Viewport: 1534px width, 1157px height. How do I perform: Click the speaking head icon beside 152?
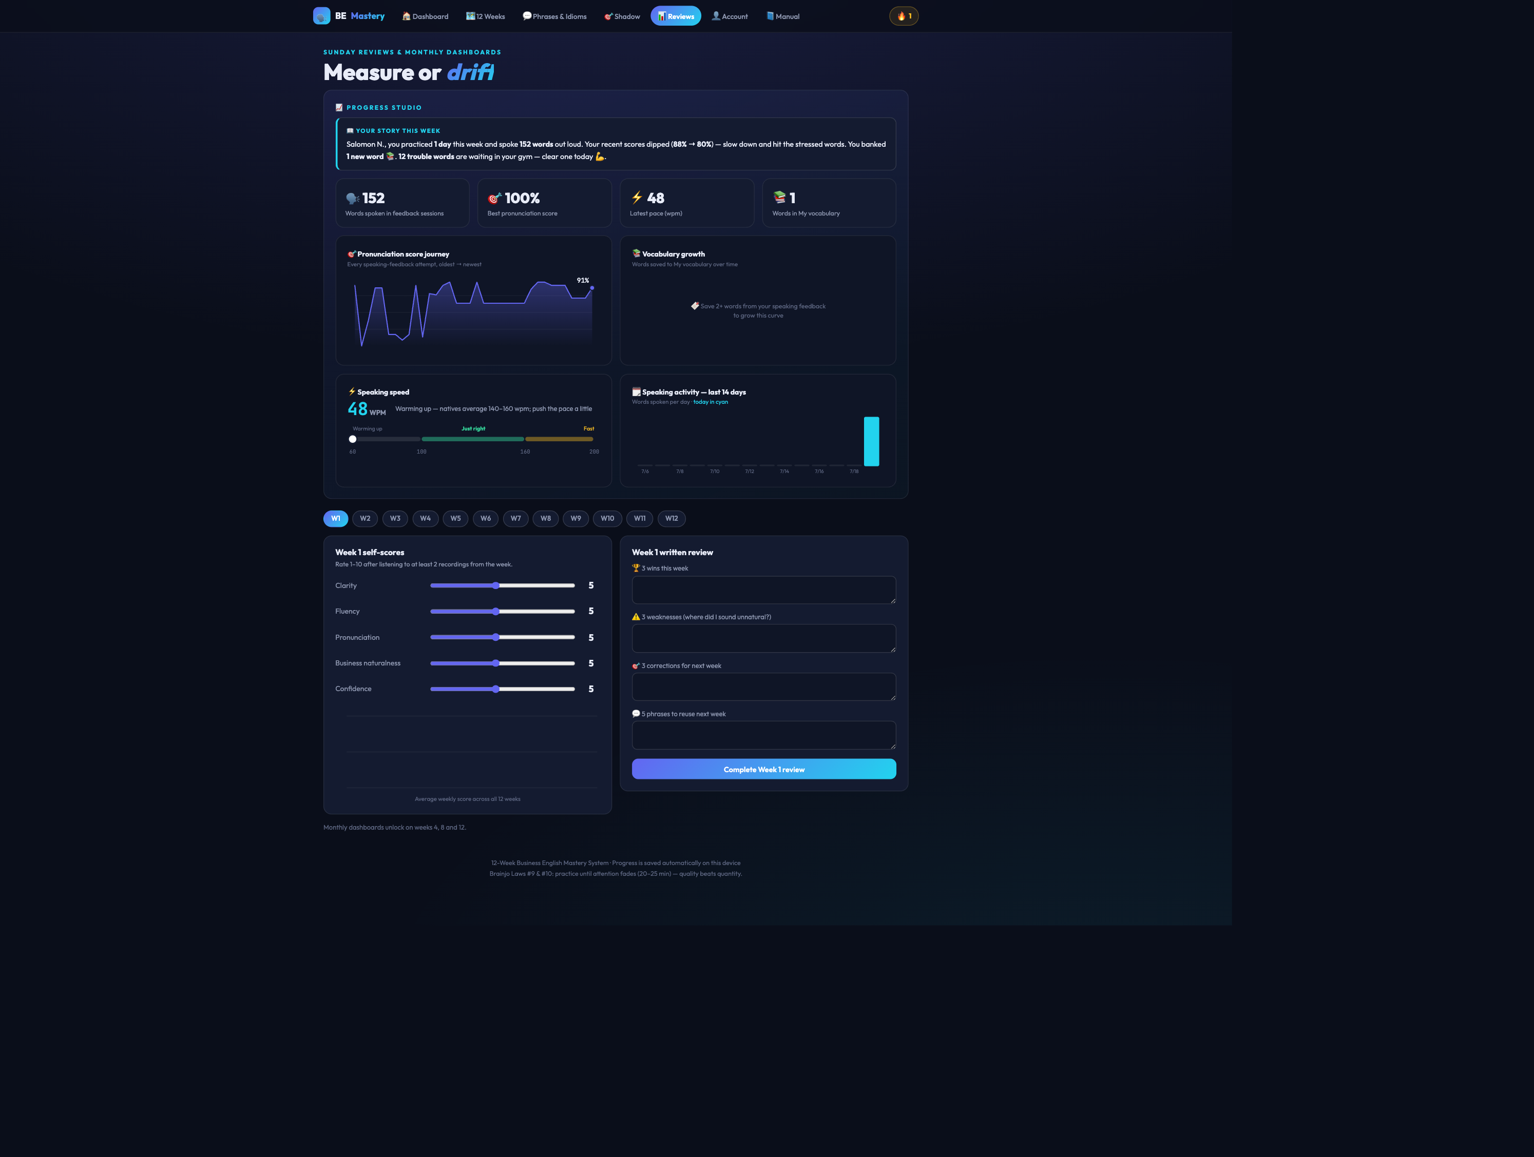coord(352,198)
